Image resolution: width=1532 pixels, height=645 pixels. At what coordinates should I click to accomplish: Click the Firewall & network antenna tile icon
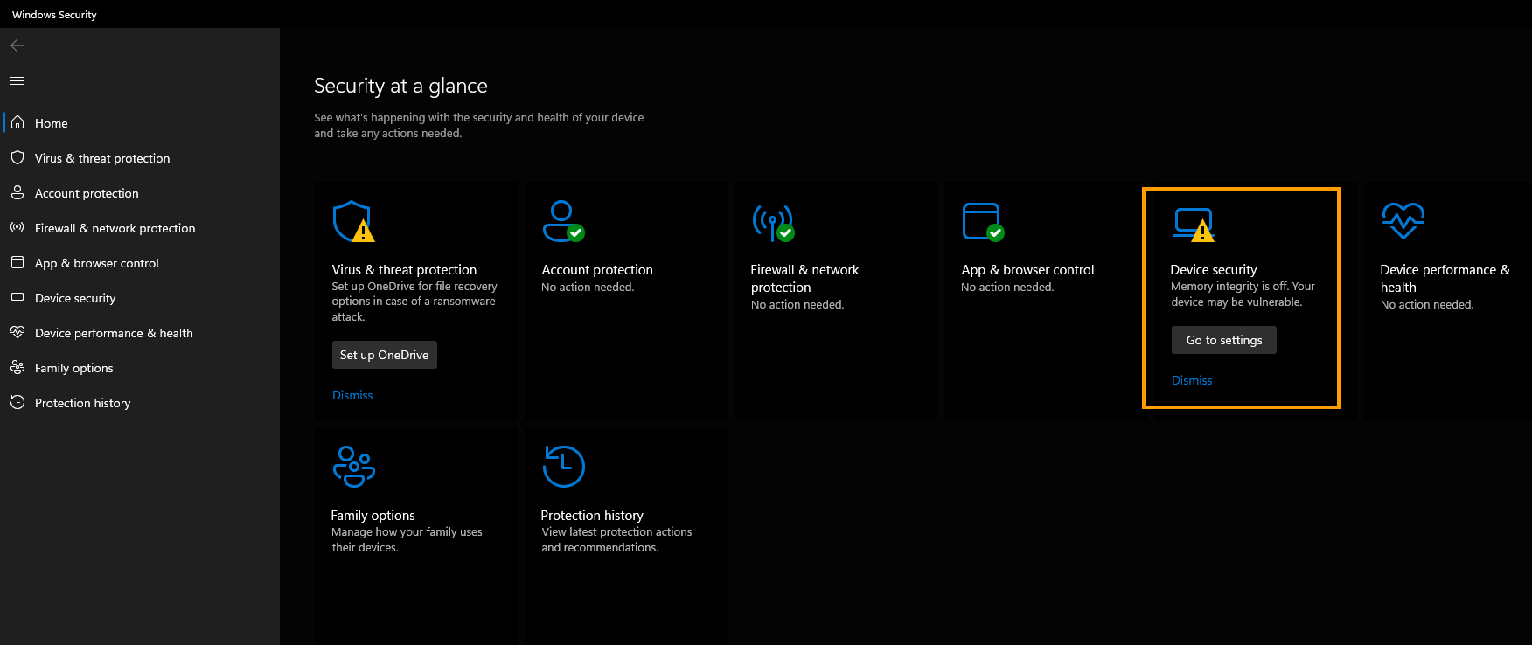click(773, 222)
